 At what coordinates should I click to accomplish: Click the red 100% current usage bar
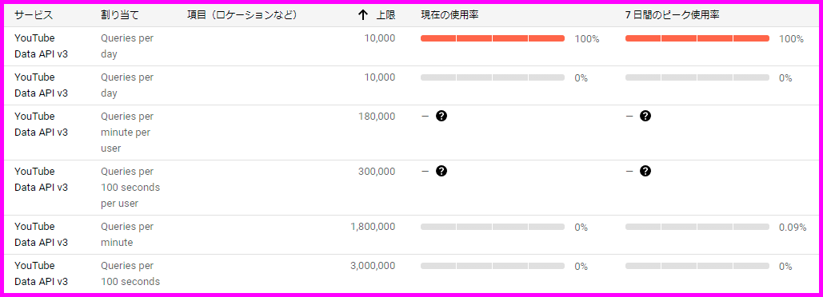click(x=493, y=38)
